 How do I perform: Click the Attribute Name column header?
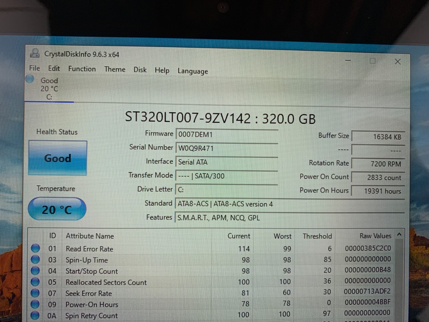point(90,236)
